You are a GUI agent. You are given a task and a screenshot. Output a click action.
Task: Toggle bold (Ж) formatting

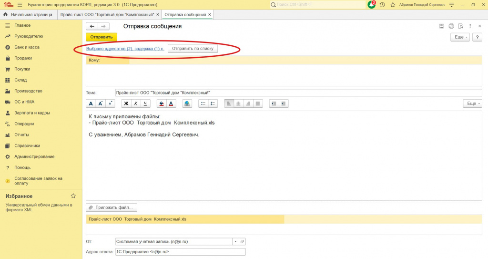(126, 104)
